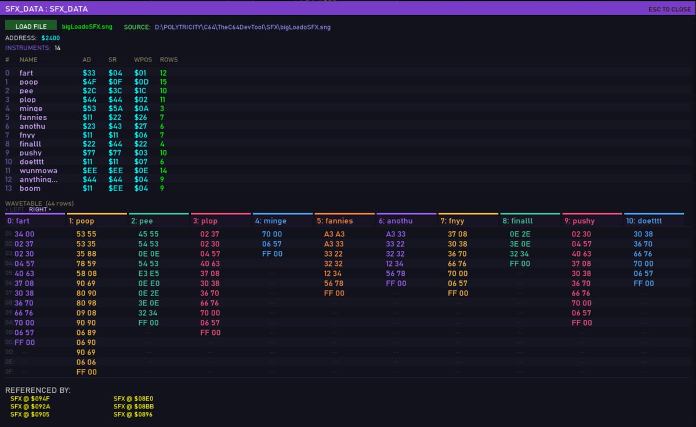696x427 pixels.
Task: Click wavetable cell E3 E5 under pee
Action: point(148,273)
